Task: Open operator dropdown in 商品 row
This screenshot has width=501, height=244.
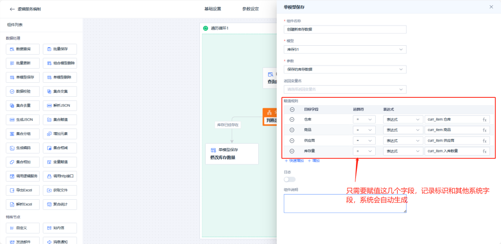Action: pyautogui.click(x=364, y=130)
